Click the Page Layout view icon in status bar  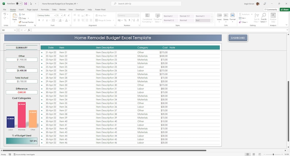[x=254, y=154]
